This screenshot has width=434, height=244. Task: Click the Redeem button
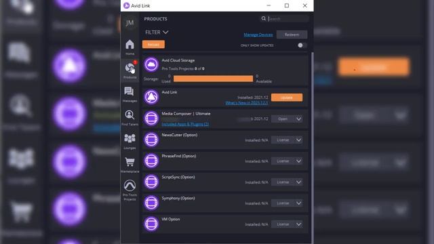pos(292,35)
